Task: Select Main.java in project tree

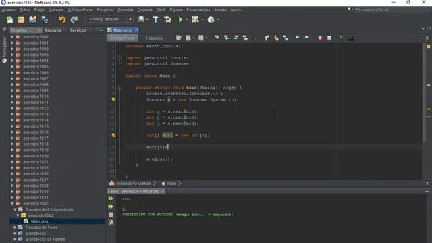Action: point(39,221)
